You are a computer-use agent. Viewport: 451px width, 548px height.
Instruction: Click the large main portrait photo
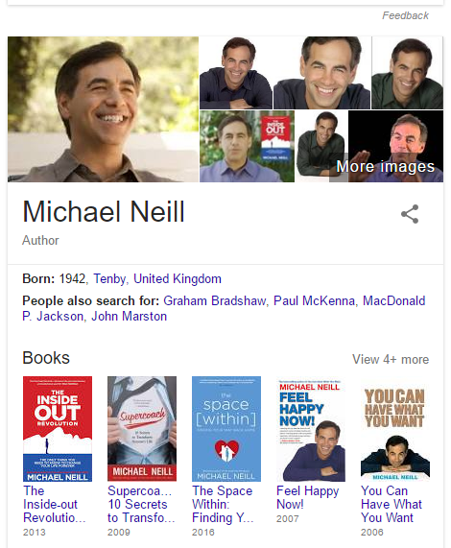(x=103, y=109)
